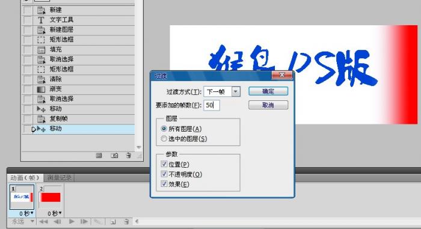Click Animation panel scroll left arrow
This screenshot has width=421, height=229.
point(137,221)
